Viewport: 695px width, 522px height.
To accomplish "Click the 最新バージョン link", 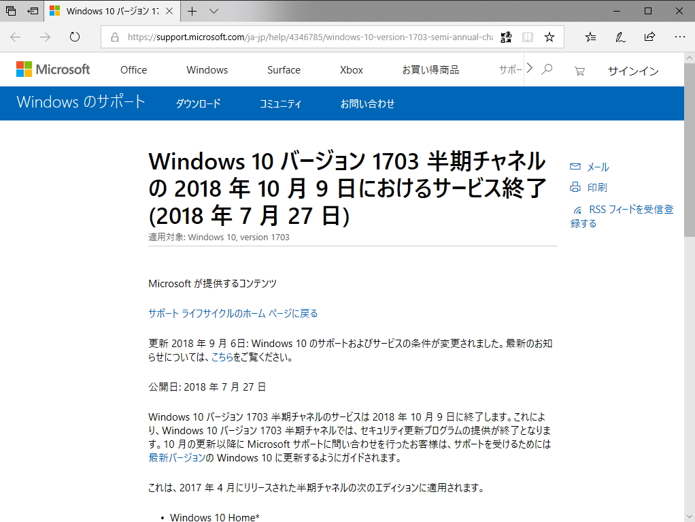I will 177,458.
